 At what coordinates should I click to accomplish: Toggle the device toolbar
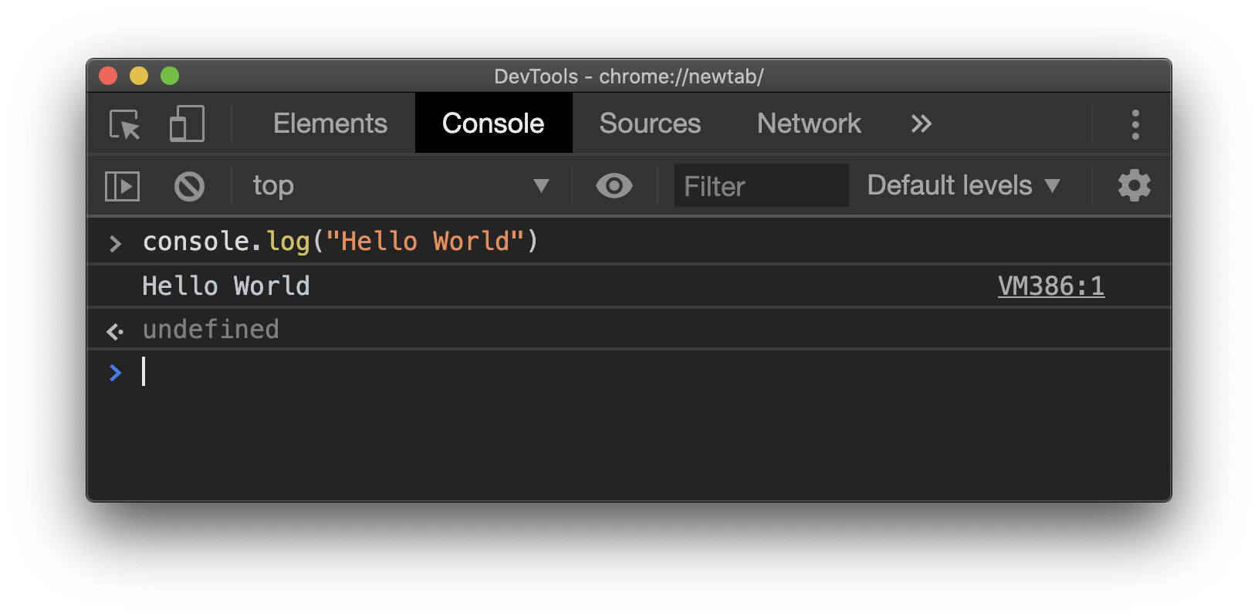[185, 124]
